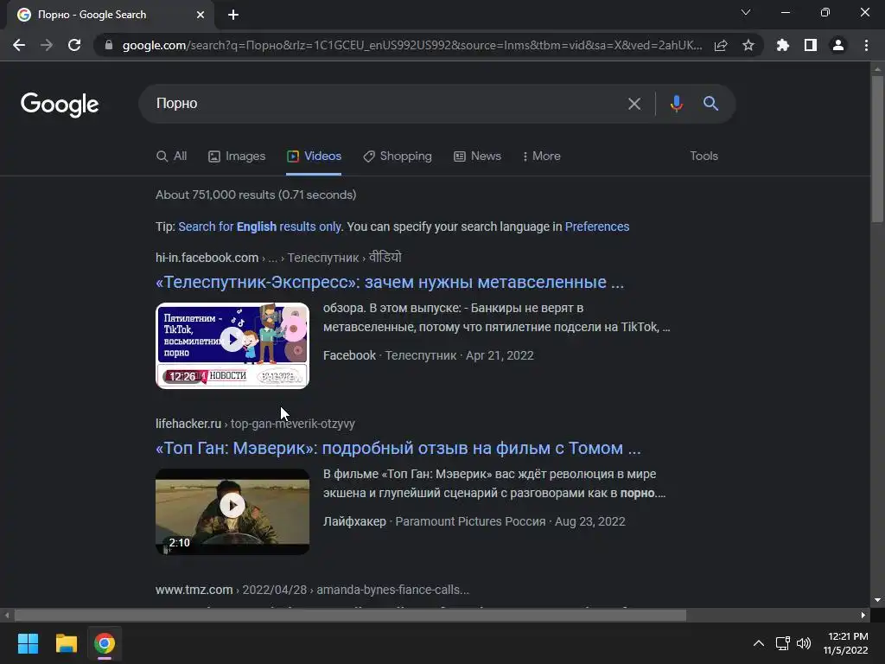Open the tab search chevron
This screenshot has height=664, width=885.
[746, 12]
